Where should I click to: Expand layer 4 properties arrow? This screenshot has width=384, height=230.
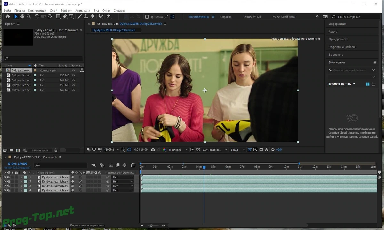pyautogui.click(x=21, y=190)
